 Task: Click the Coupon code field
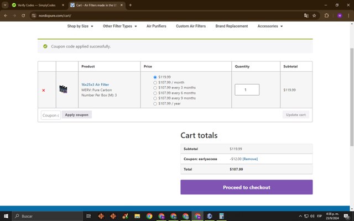(51, 115)
